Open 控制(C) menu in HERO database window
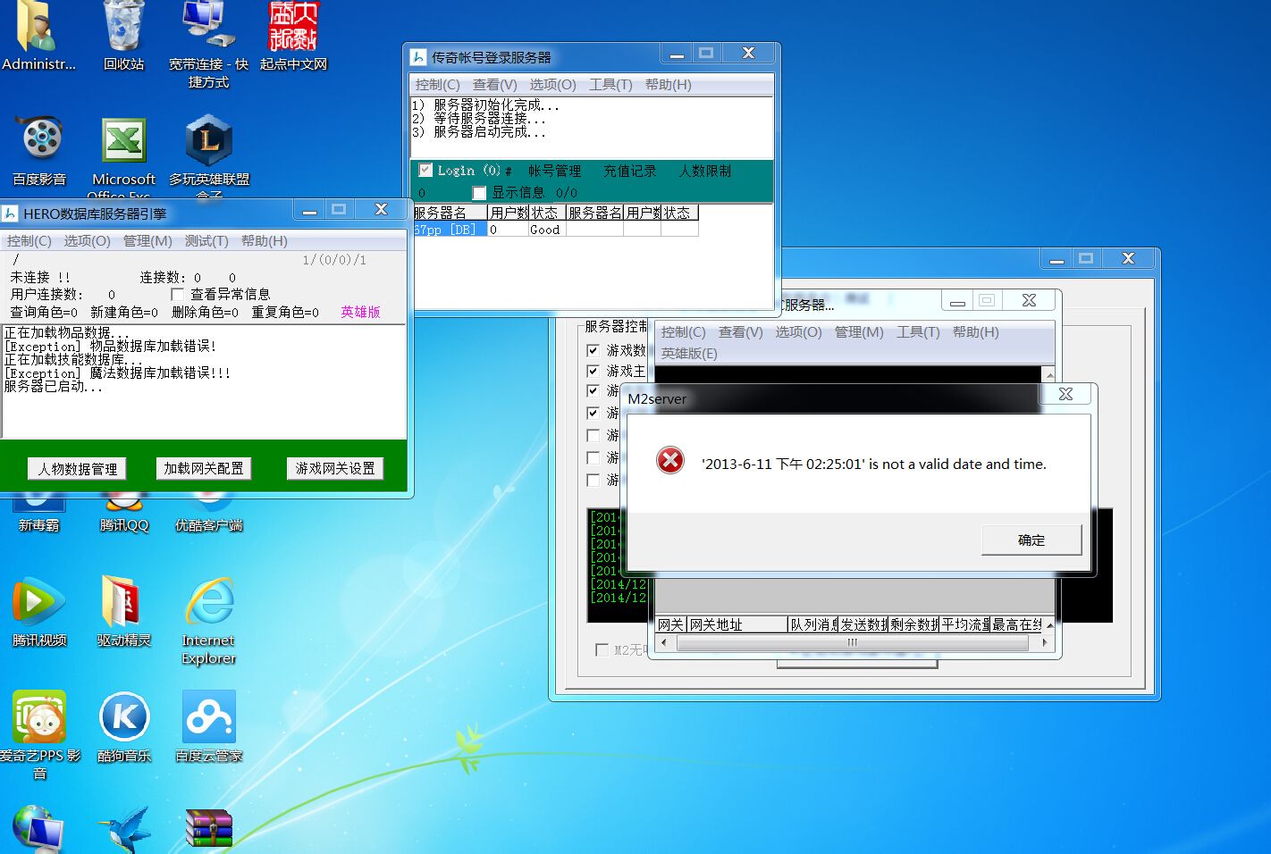1271x854 pixels. [29, 241]
